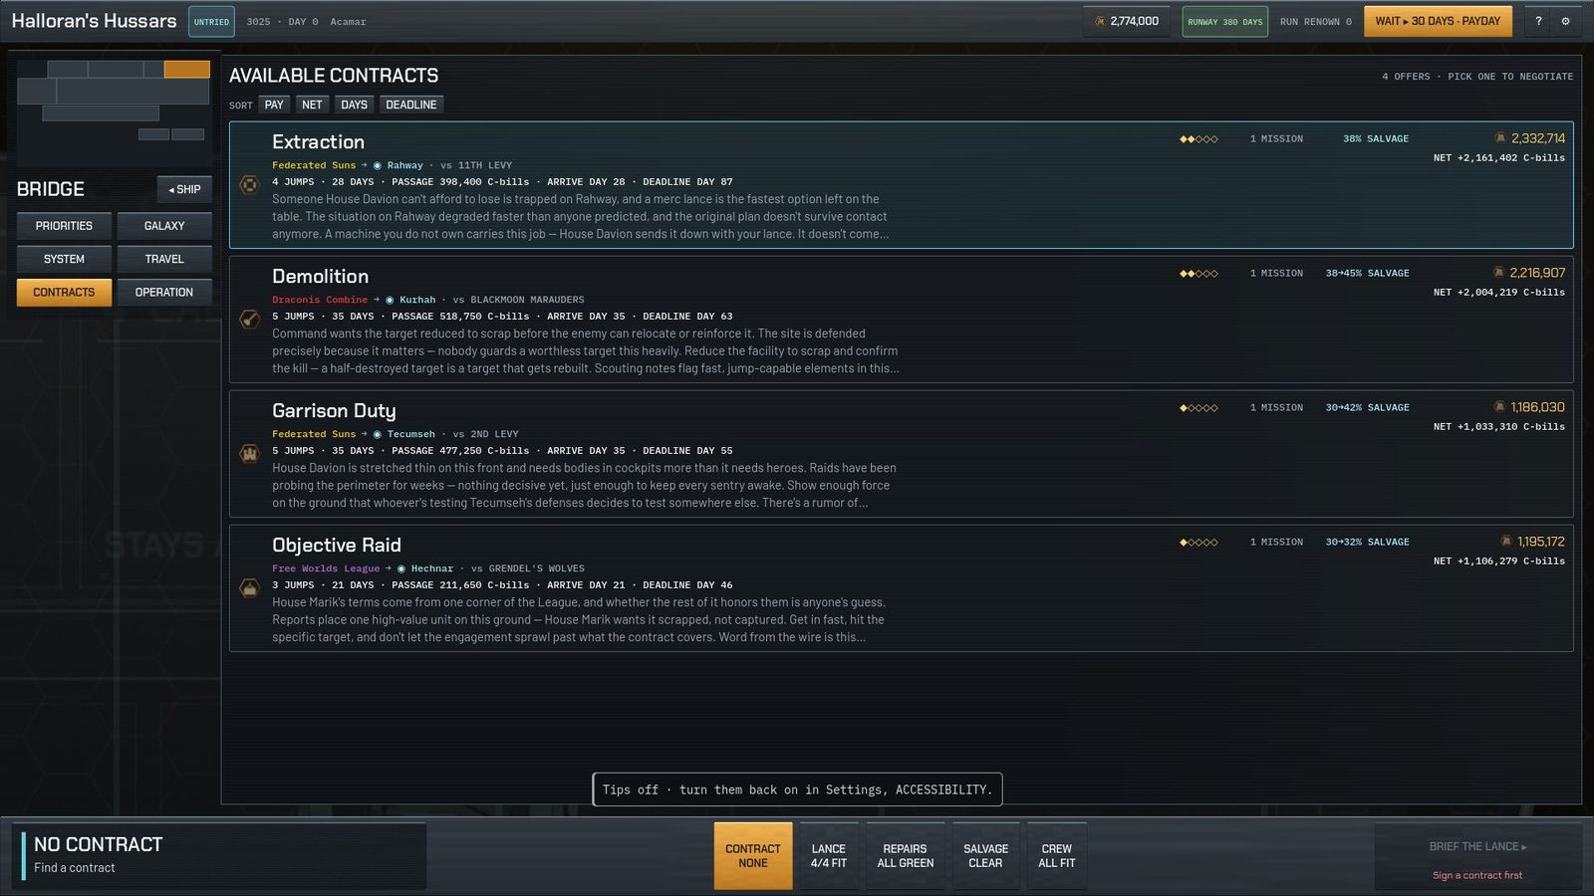Click the Objective Raid contract icon
The image size is (1594, 896).
point(249,587)
